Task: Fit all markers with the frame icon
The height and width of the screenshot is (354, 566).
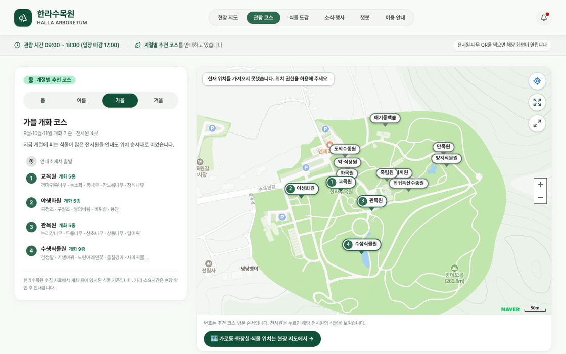Action: [x=537, y=102]
